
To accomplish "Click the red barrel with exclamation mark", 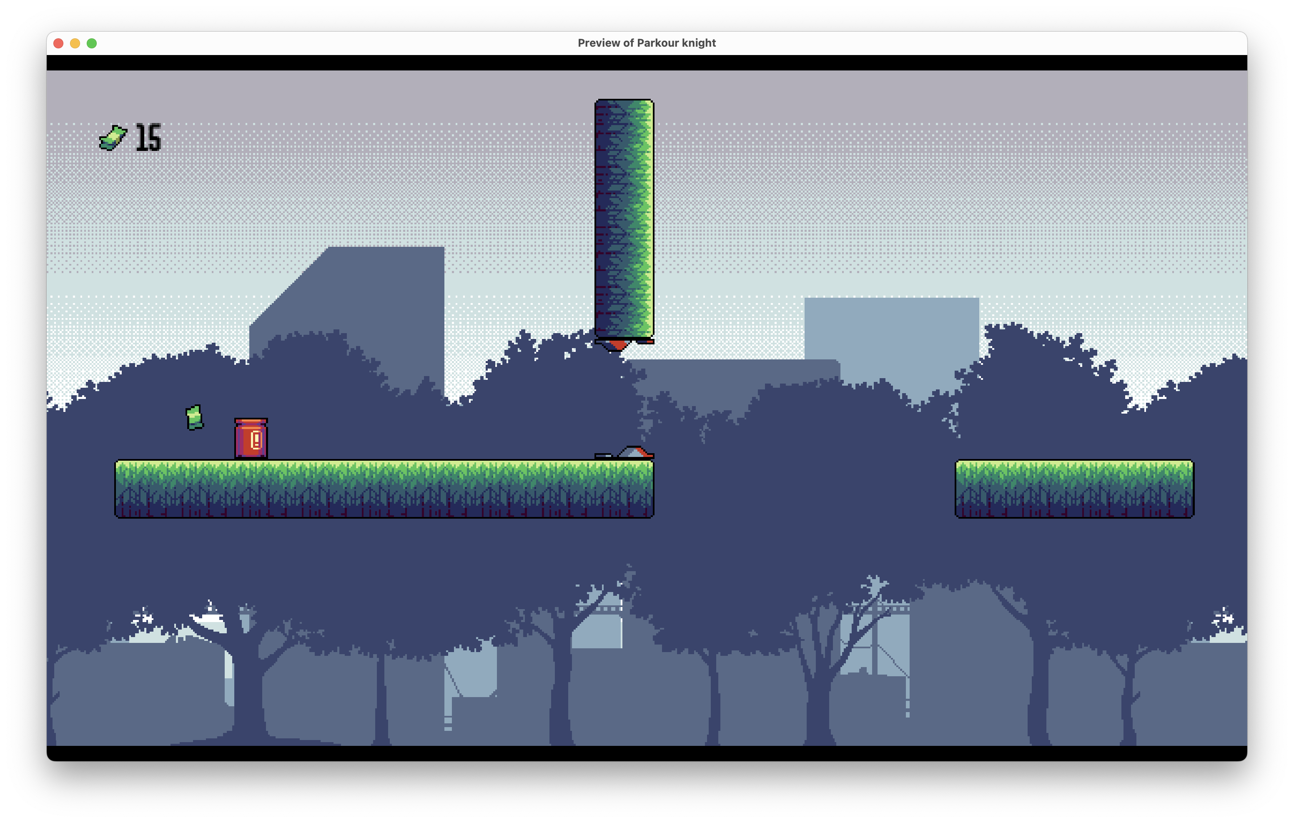I will [251, 439].
